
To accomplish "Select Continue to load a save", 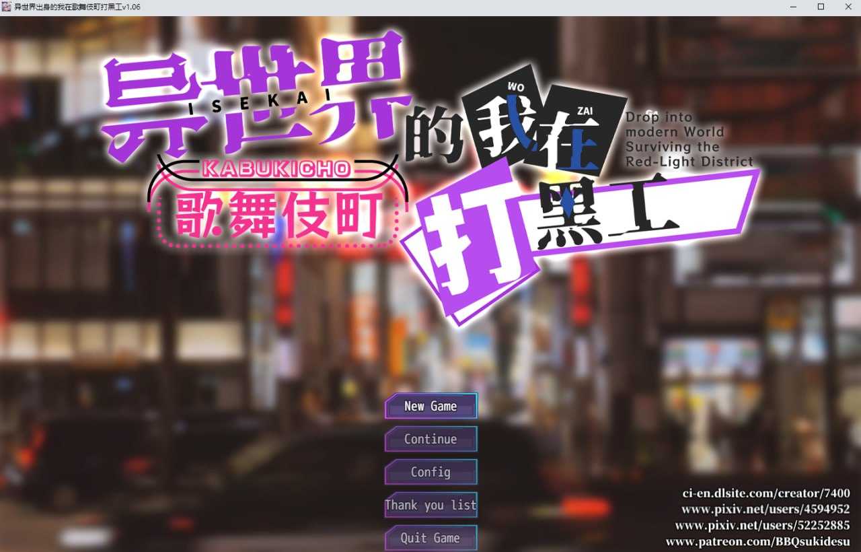I will [430, 439].
